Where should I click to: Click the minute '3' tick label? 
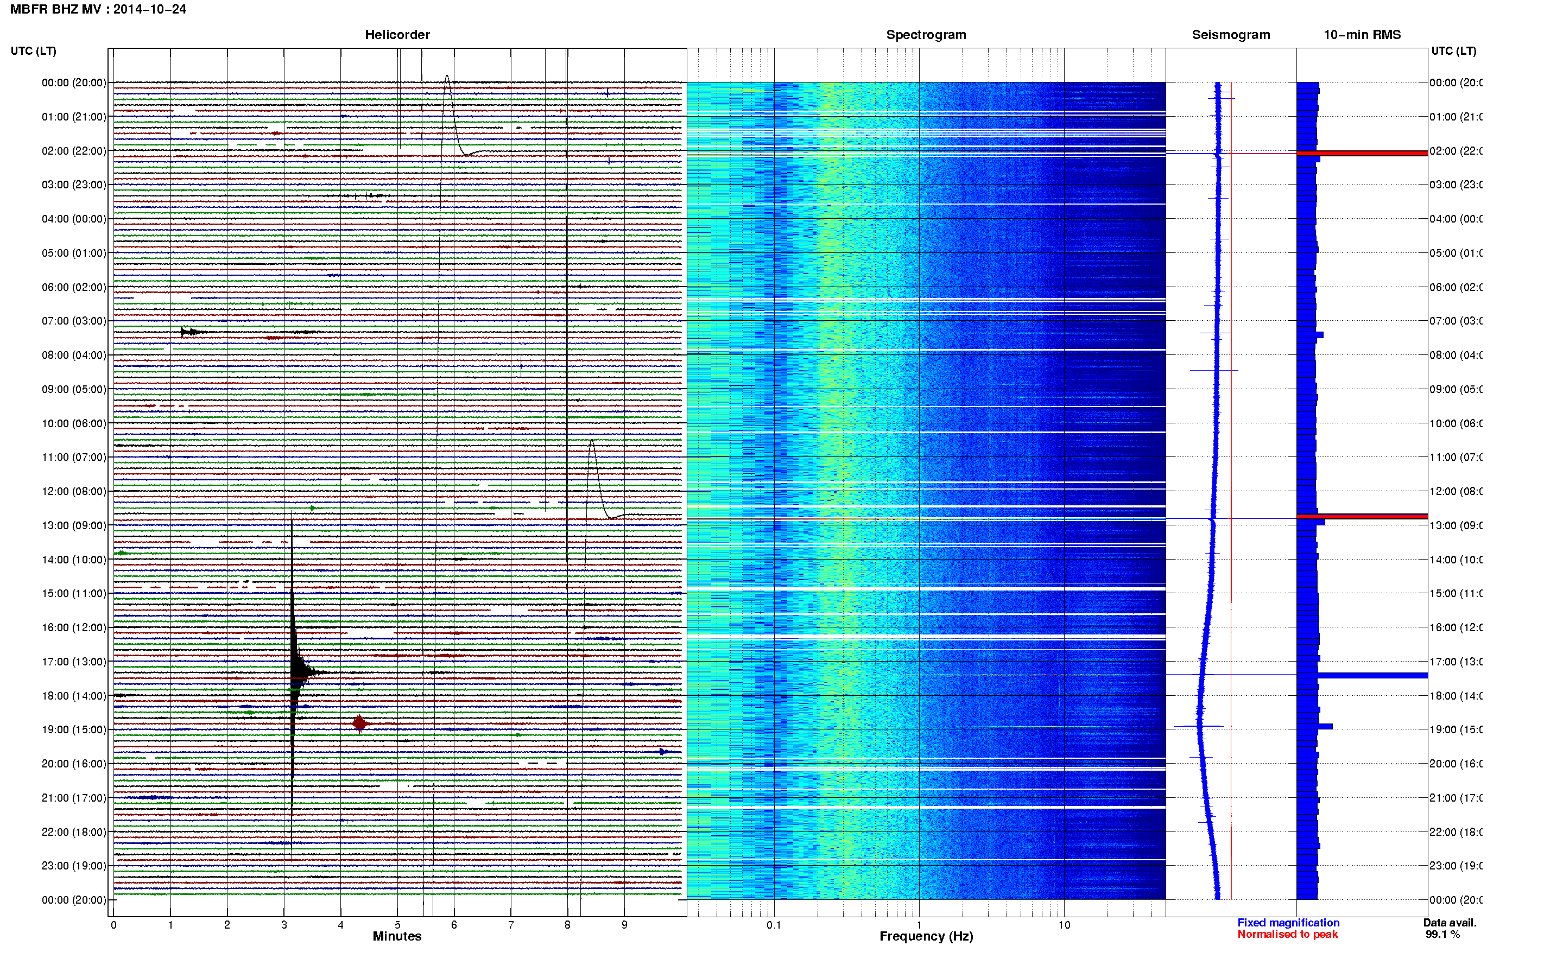(x=284, y=925)
